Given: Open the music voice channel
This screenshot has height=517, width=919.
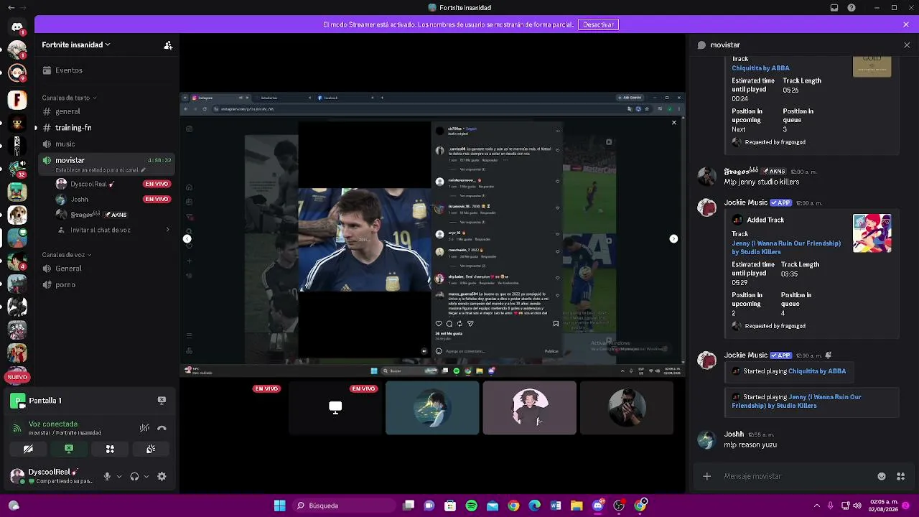Looking at the screenshot, I should click(65, 144).
